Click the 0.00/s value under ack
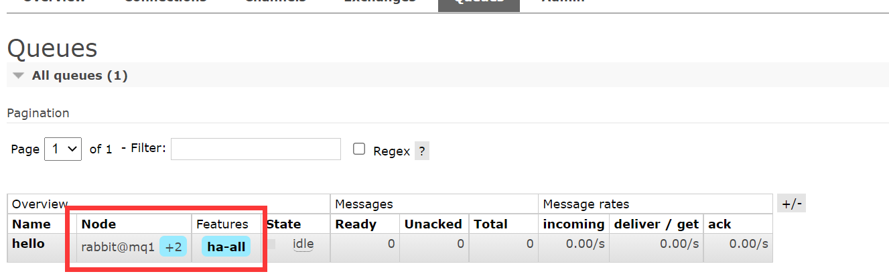This screenshot has width=889, height=278. (749, 244)
